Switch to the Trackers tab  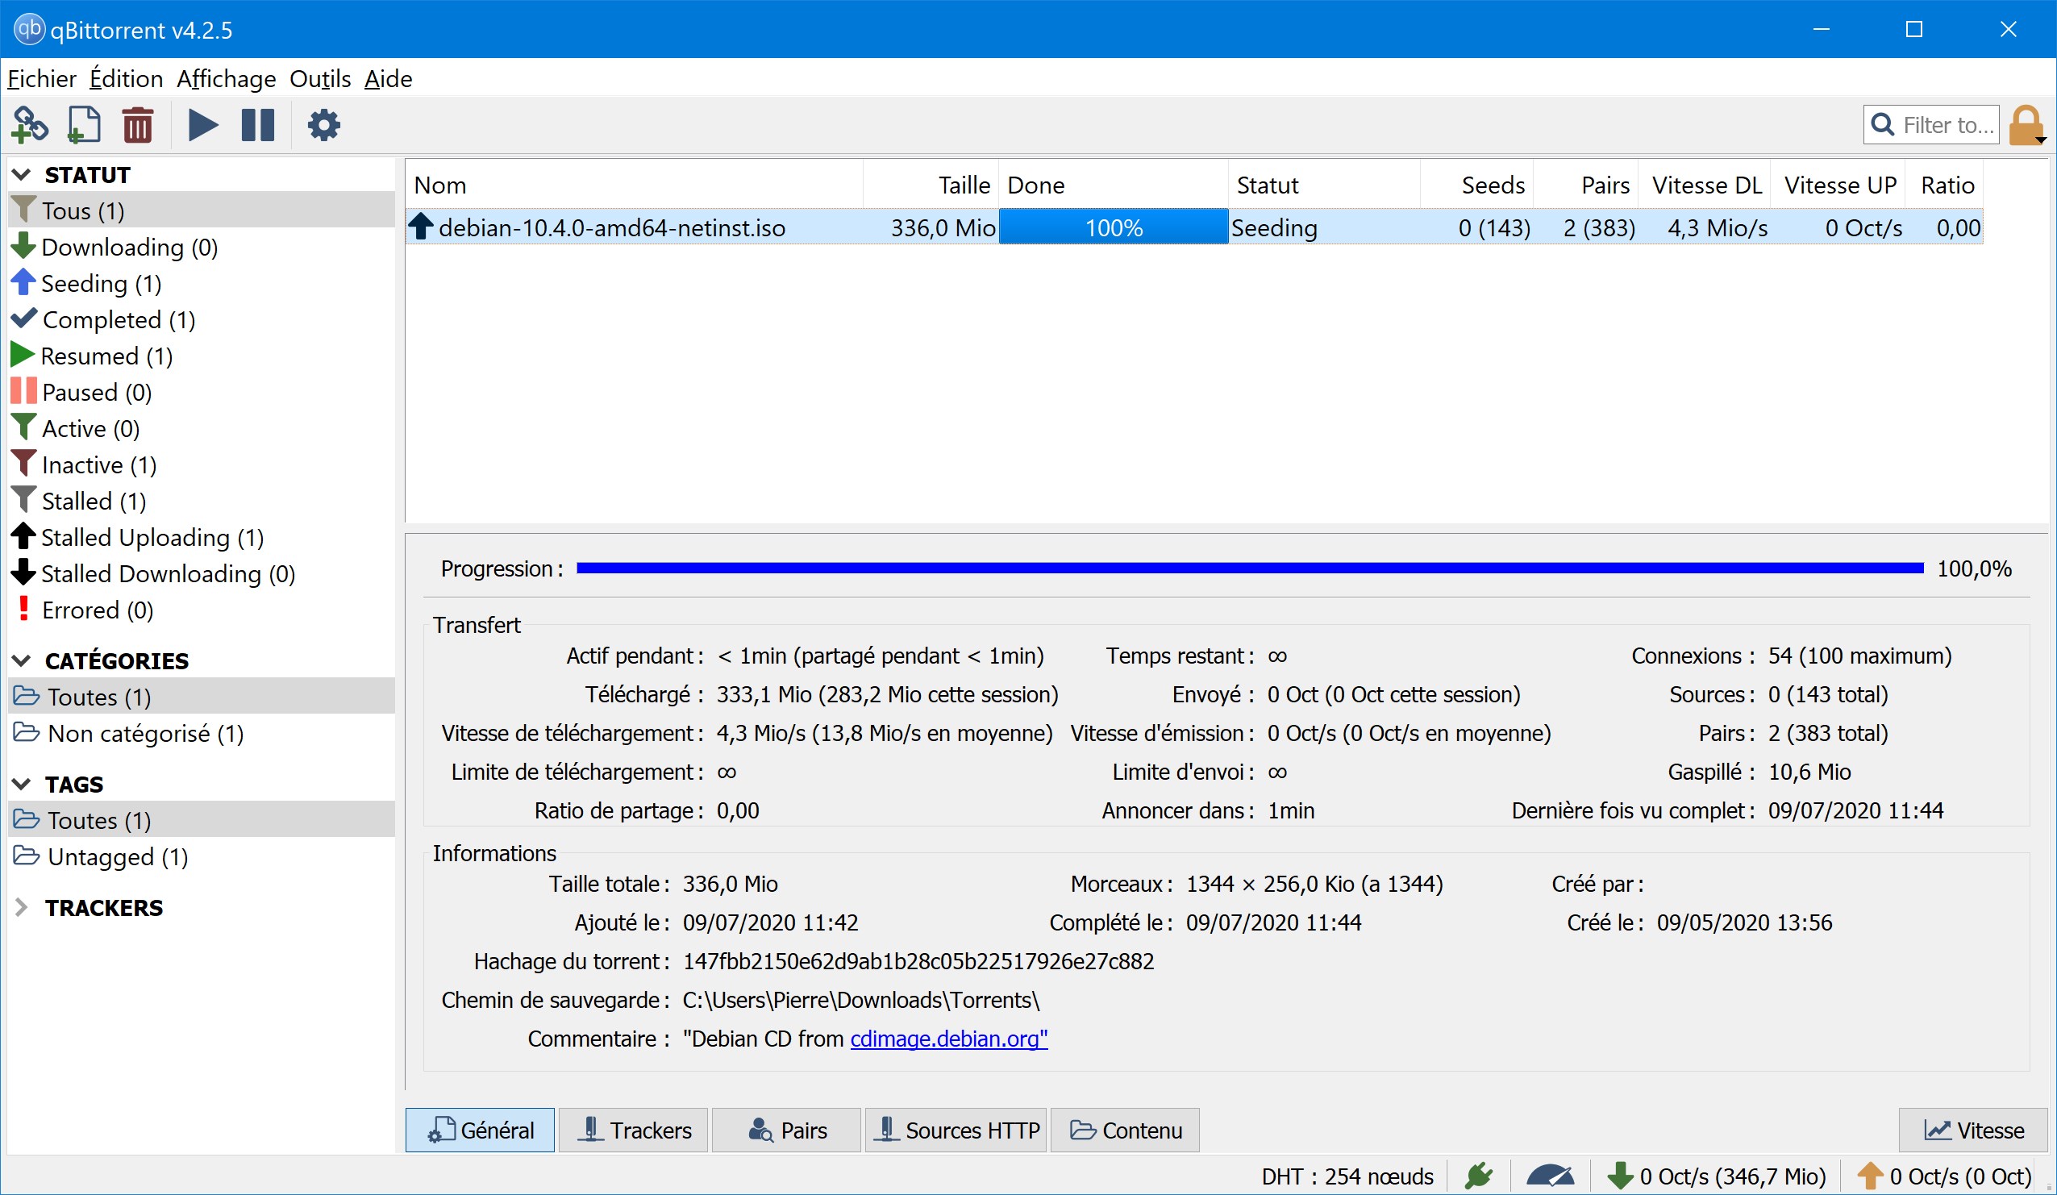click(x=634, y=1130)
